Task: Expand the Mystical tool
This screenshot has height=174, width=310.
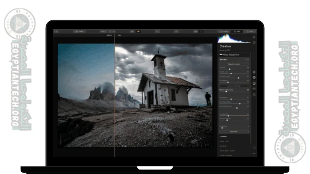Action: [x=223, y=146]
